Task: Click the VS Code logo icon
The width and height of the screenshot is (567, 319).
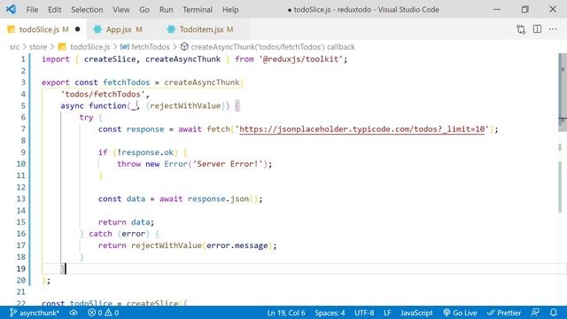Action: pyautogui.click(x=11, y=9)
